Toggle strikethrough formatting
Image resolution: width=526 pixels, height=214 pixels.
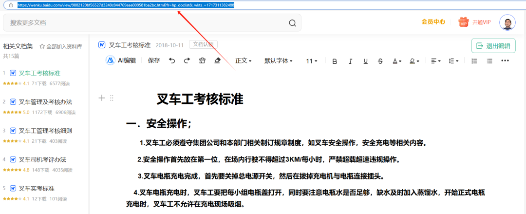pyautogui.click(x=380, y=61)
